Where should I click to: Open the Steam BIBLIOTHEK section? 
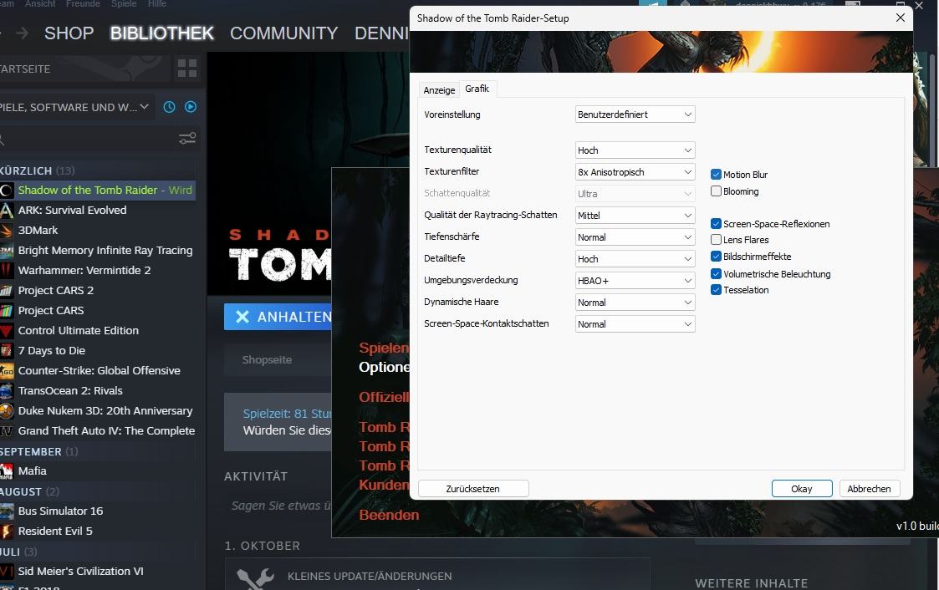[161, 33]
